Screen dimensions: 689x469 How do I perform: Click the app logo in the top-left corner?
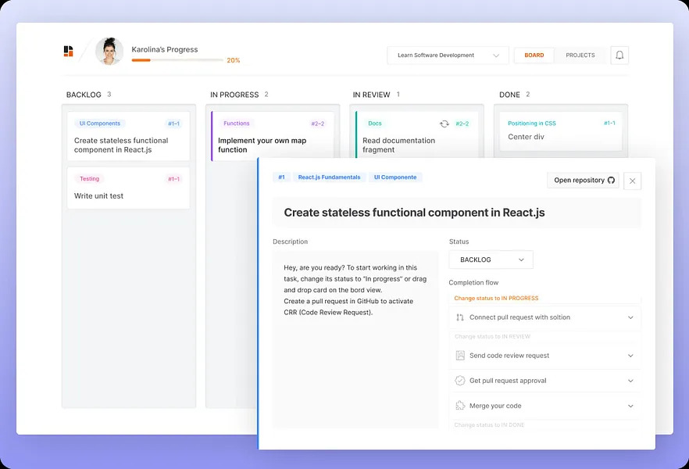click(x=67, y=51)
